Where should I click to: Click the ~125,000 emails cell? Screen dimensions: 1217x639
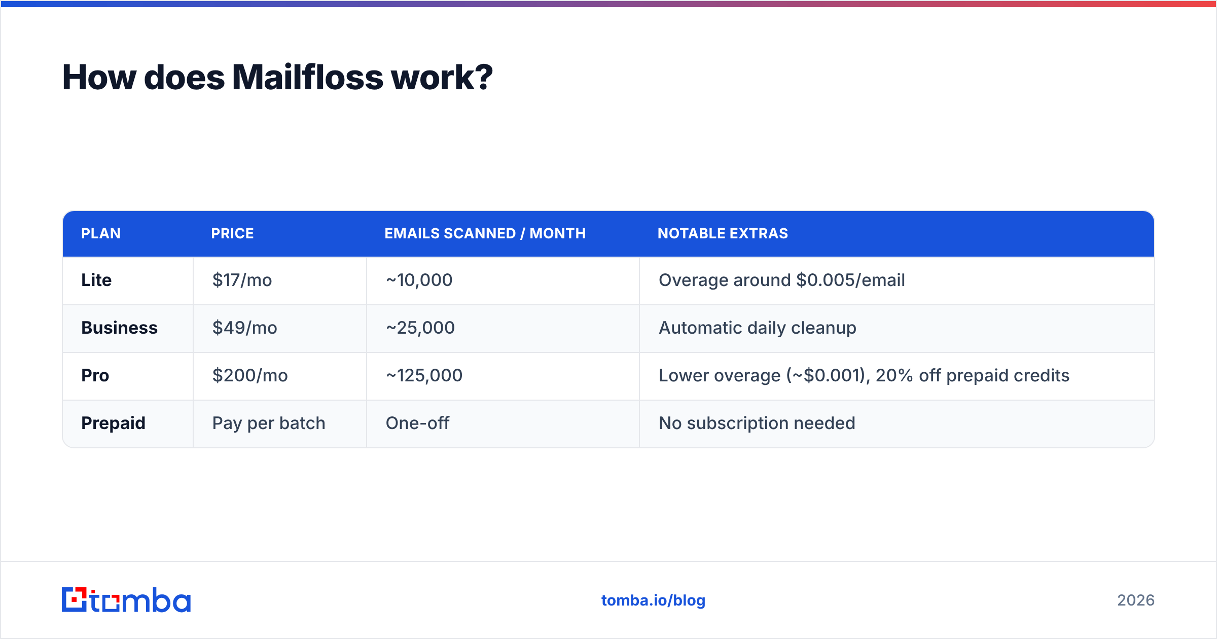503,376
